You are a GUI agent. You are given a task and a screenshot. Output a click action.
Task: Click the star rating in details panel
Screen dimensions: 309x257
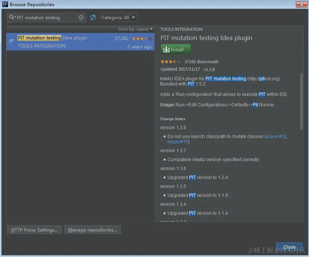click(x=171, y=62)
